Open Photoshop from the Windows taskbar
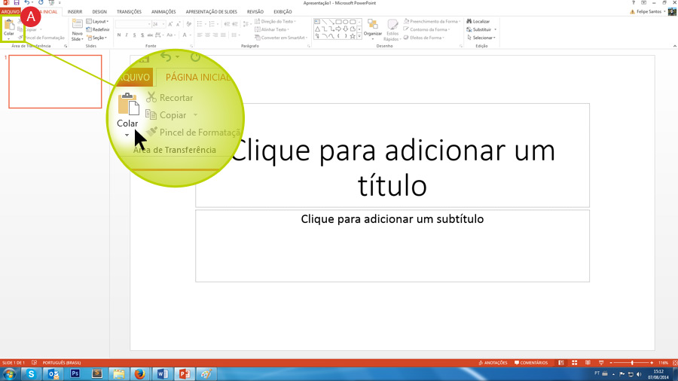The height and width of the screenshot is (381, 678). coord(75,373)
